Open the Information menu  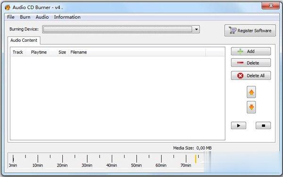[x=67, y=17]
